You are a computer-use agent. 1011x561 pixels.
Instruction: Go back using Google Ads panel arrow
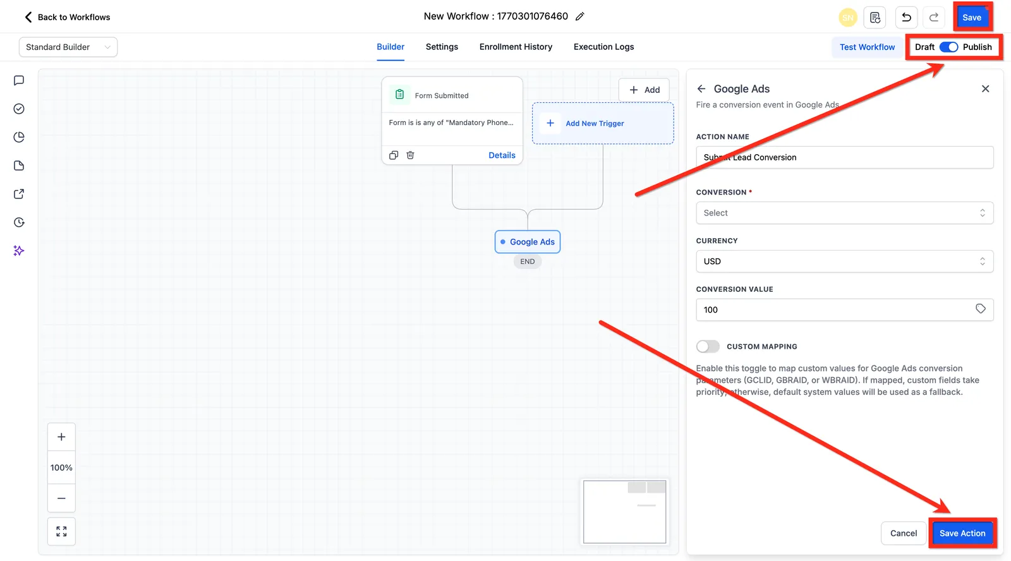701,89
